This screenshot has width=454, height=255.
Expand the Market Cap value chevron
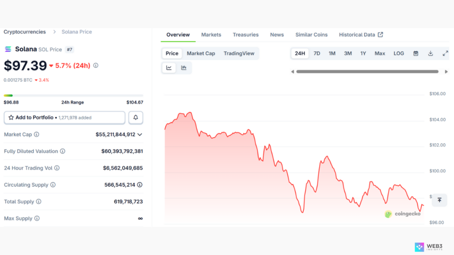[140, 135]
